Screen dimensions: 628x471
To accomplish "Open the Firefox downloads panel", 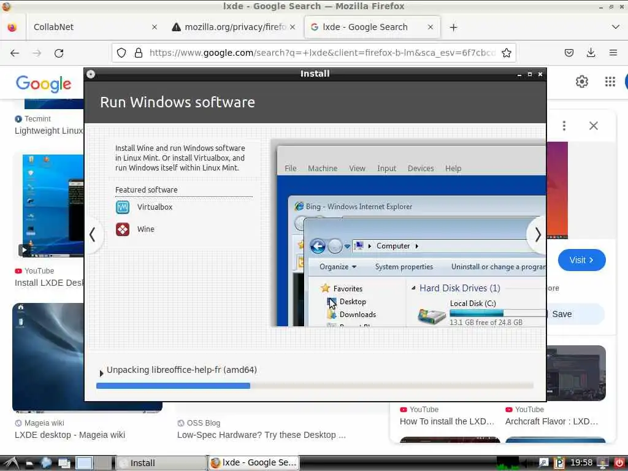I will pyautogui.click(x=591, y=53).
